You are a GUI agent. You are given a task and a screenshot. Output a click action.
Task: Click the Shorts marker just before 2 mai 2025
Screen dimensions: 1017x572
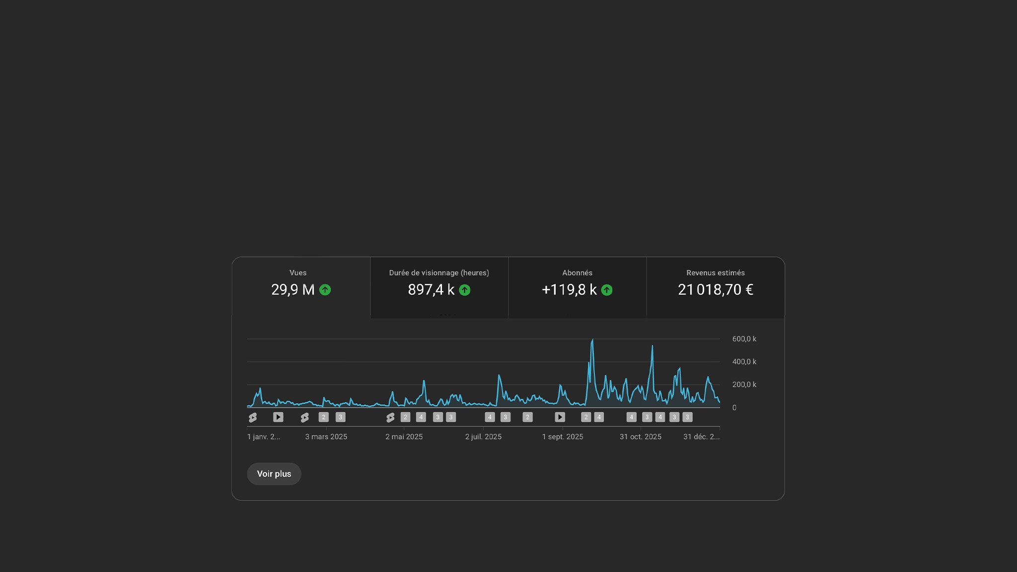390,418
